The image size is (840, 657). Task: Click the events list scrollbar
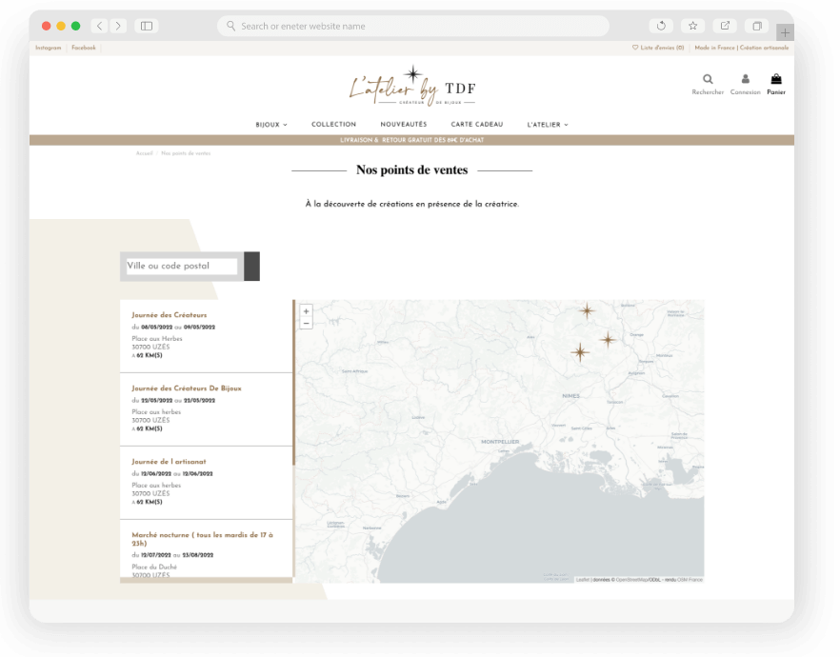[x=293, y=383]
